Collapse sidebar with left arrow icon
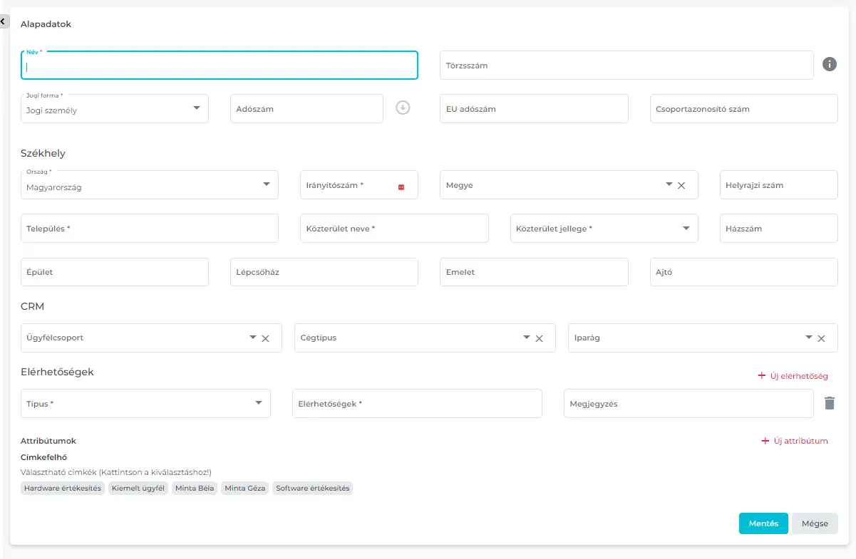Screen dimensions: 856x559 pos(4,22)
